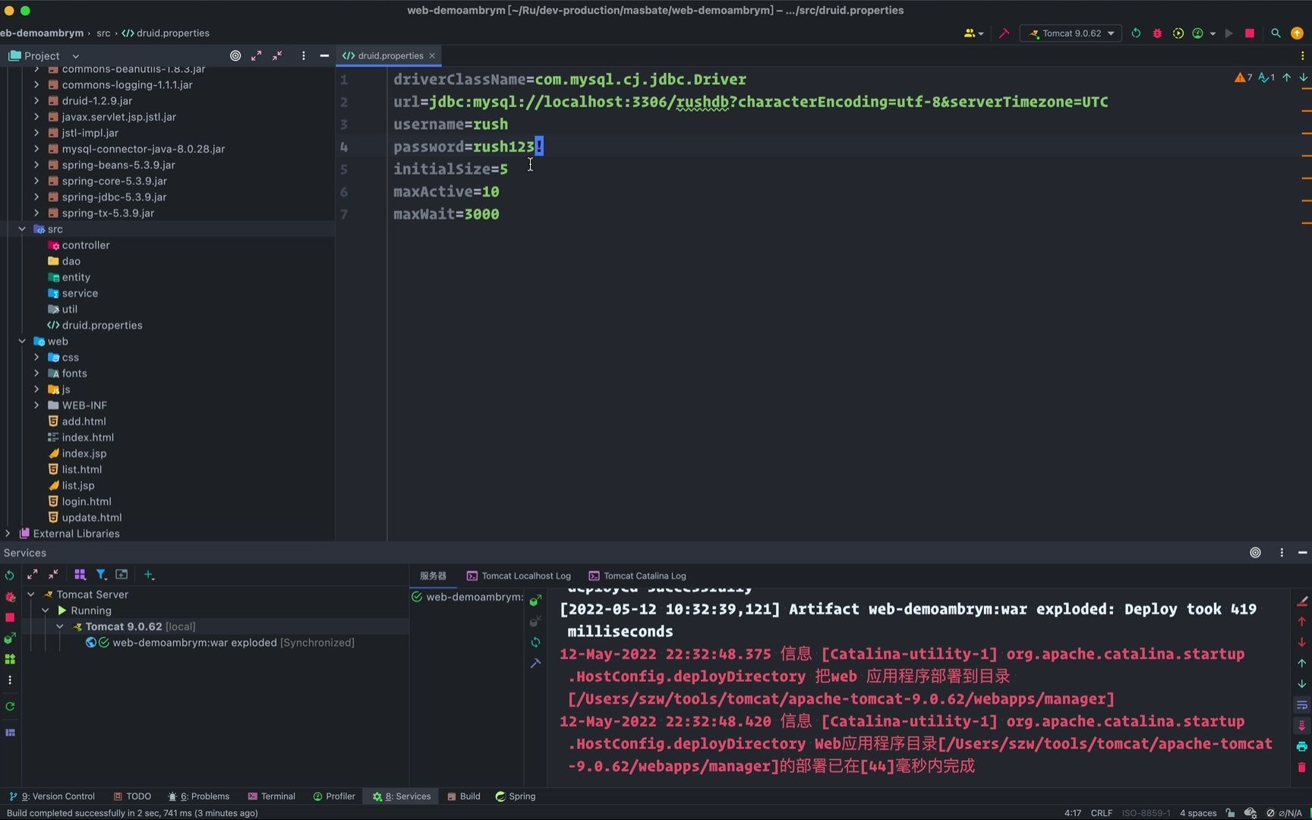Expand the WEB-INF folder
This screenshot has height=820, width=1312.
point(36,405)
